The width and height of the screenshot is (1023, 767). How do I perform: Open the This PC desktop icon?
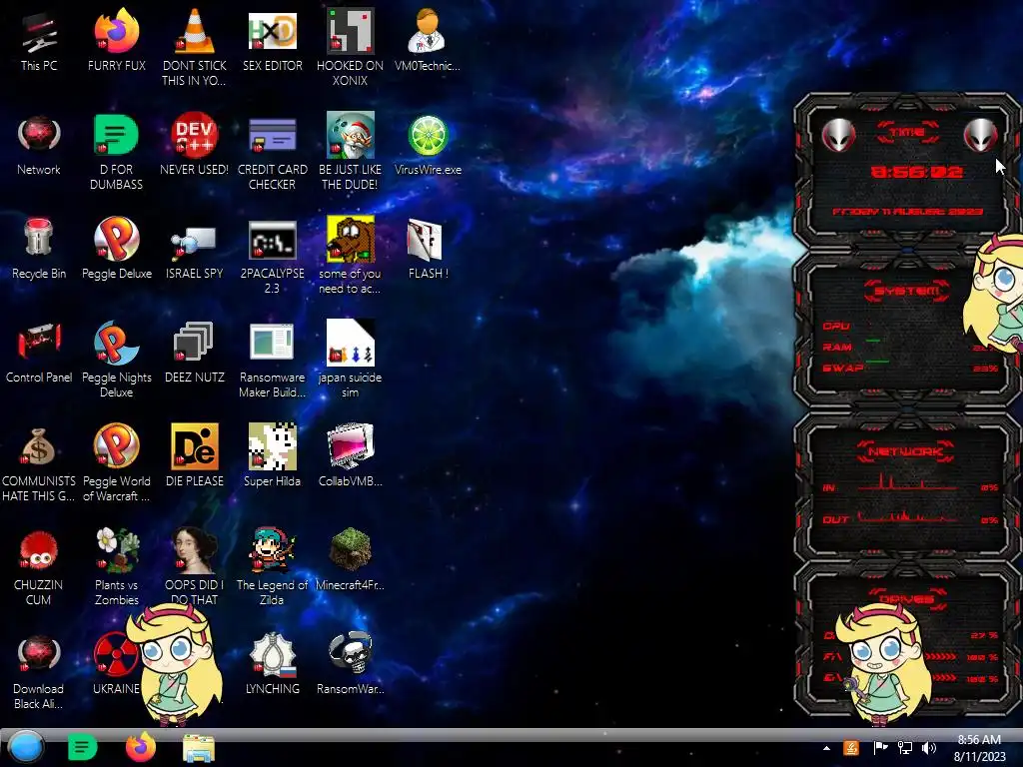point(39,40)
